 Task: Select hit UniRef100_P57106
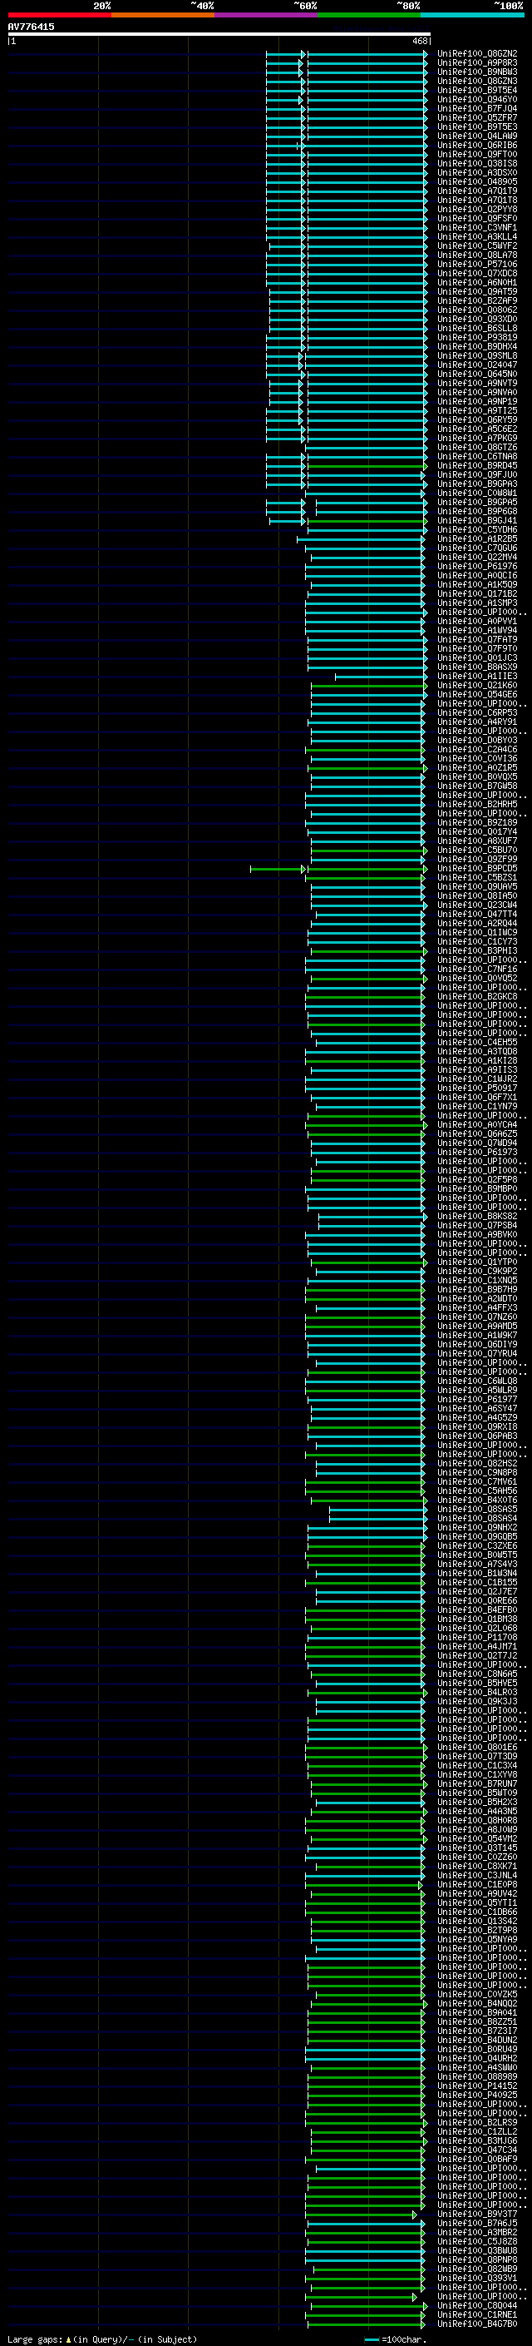point(477,264)
